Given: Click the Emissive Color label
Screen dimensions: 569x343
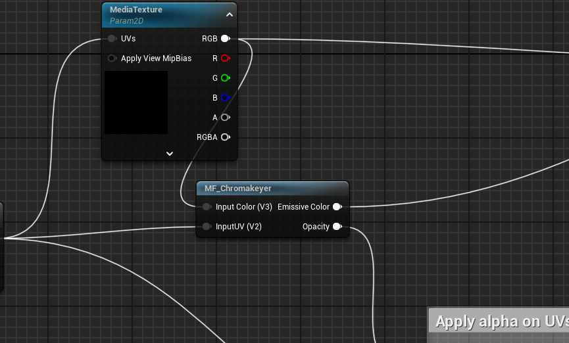Looking at the screenshot, I should (303, 207).
